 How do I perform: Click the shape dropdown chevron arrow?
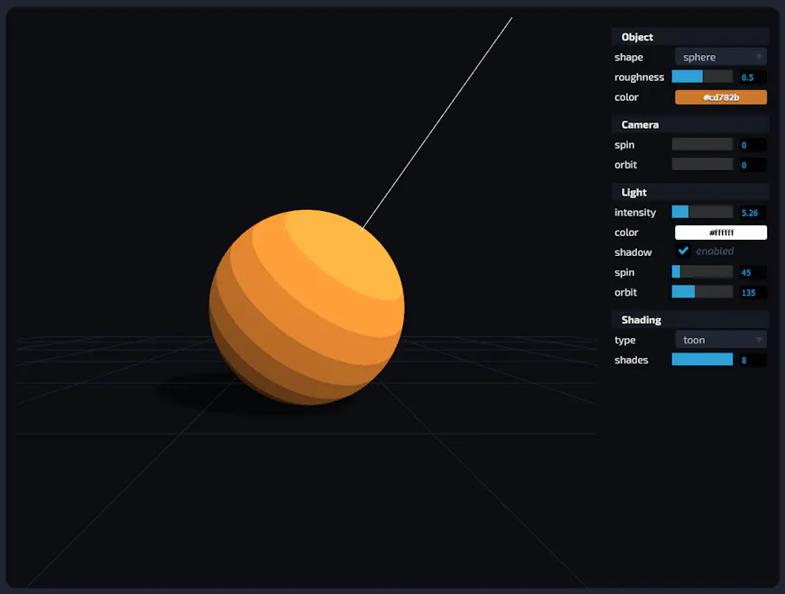759,57
